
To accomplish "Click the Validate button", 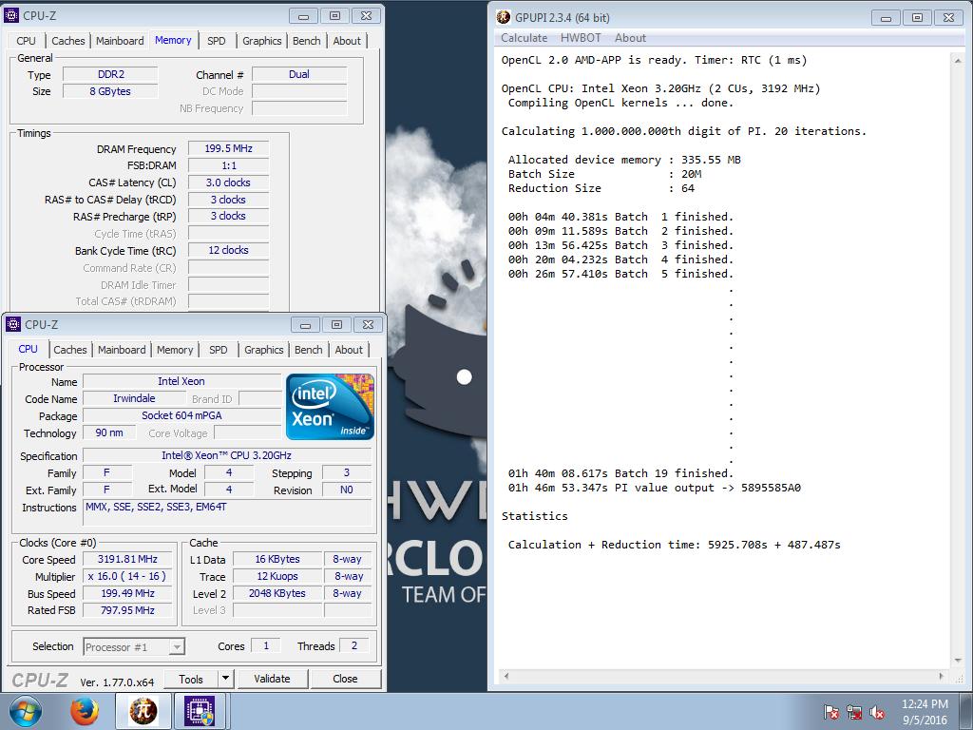I will pyautogui.click(x=272, y=679).
